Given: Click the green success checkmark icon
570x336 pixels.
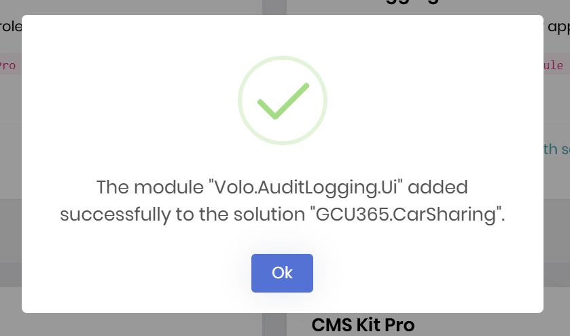Looking at the screenshot, I should point(283,100).
